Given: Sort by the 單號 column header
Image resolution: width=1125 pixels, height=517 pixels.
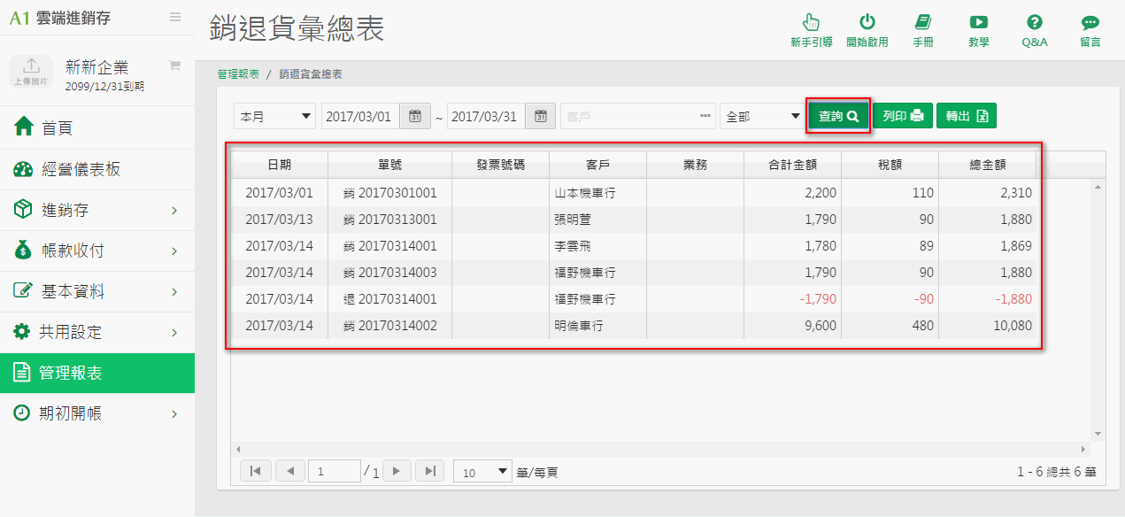Looking at the screenshot, I should click(389, 165).
